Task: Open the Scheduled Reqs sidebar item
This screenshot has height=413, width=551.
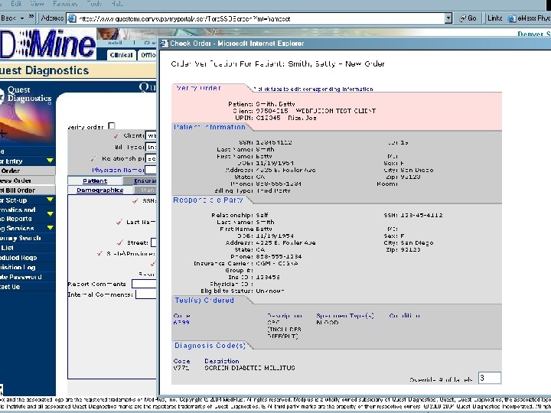Action: click(18, 258)
